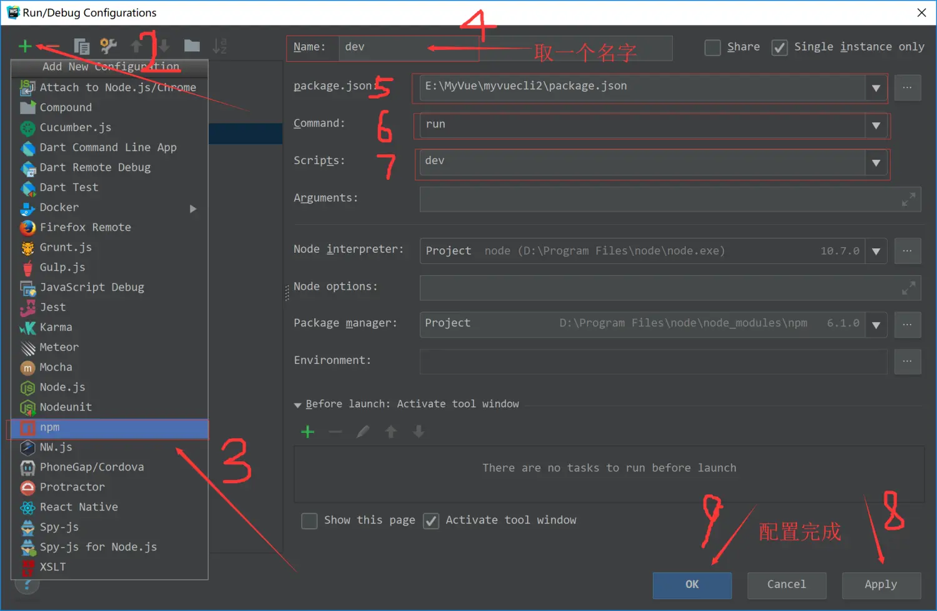Open the package.json path dropdown arrow
Image resolution: width=937 pixels, height=611 pixels.
point(876,88)
